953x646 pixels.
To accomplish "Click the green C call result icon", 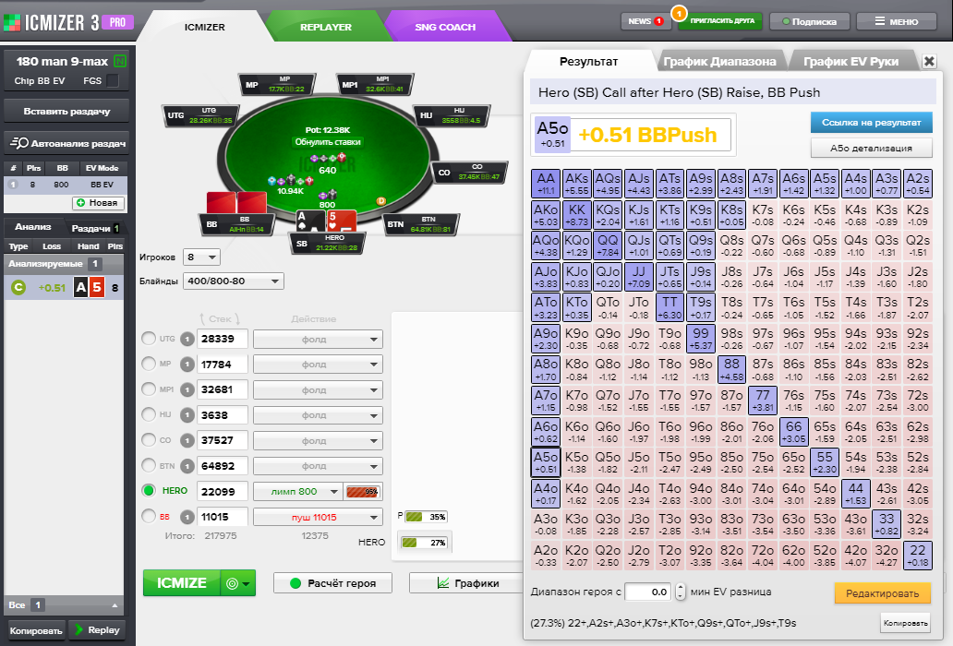I will 18,288.
